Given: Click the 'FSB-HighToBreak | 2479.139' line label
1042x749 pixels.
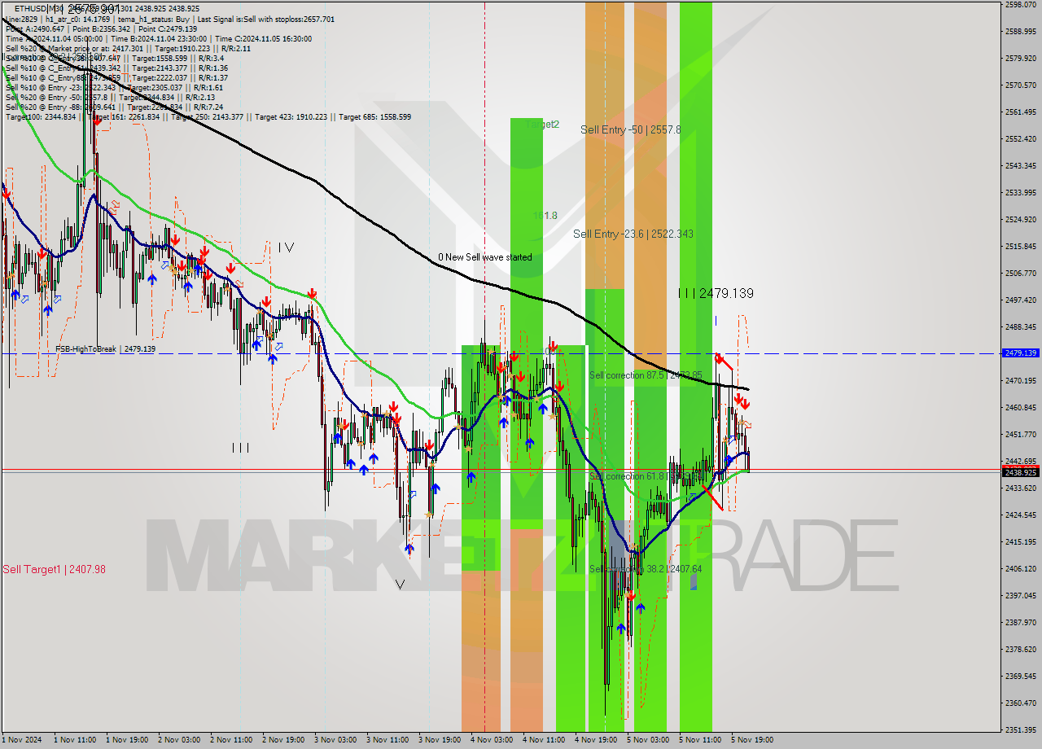Looking at the screenshot, I should click(x=106, y=348).
